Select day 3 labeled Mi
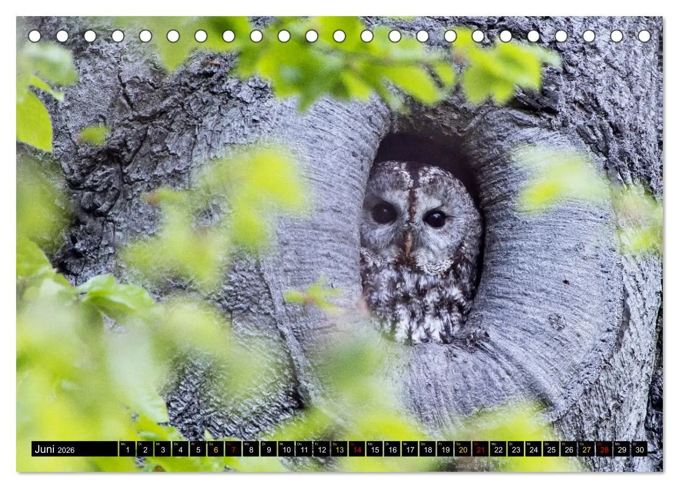 163,449
